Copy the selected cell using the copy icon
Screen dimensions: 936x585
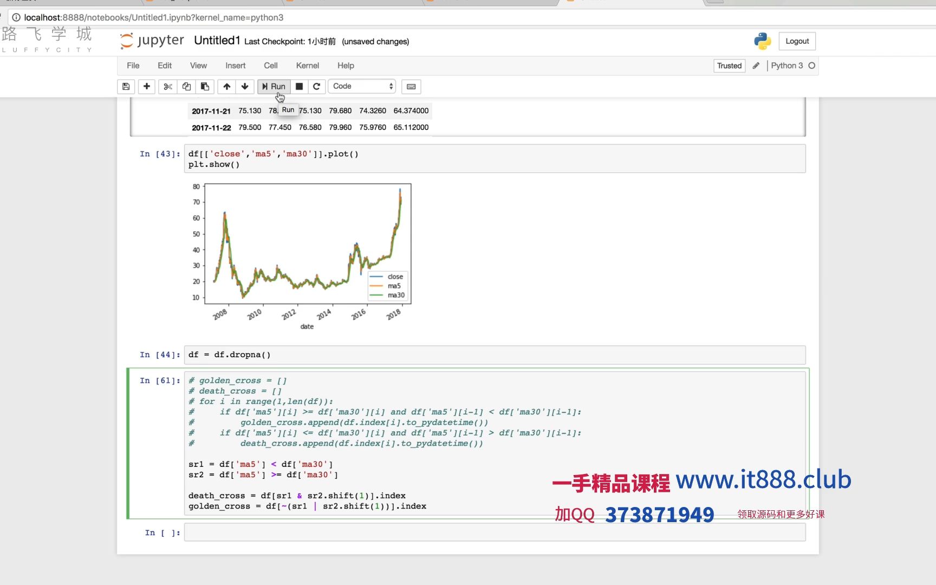coord(186,86)
